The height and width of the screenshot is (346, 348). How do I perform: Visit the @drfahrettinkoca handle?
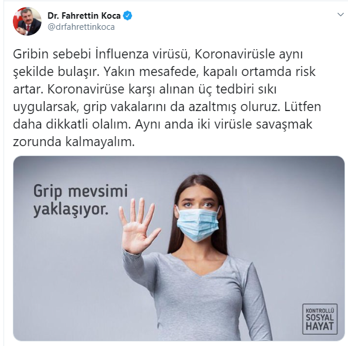click(x=81, y=27)
